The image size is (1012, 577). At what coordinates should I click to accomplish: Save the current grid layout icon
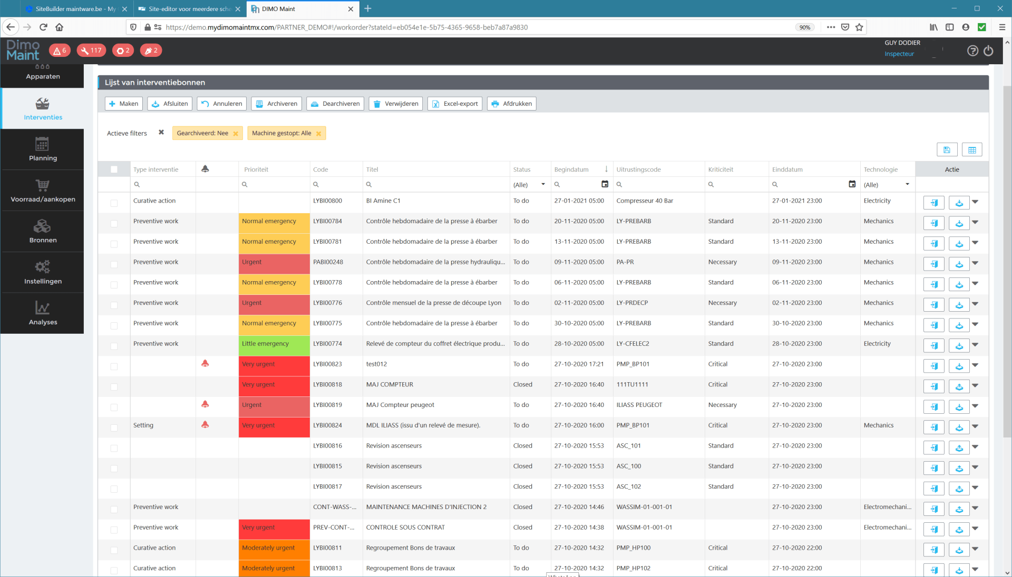tap(947, 150)
